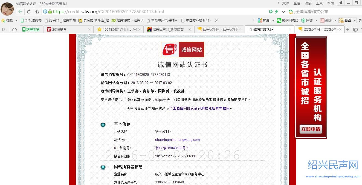Open 中国专业摄影网 bookmark
362x185 pixels.
tap(197, 21)
